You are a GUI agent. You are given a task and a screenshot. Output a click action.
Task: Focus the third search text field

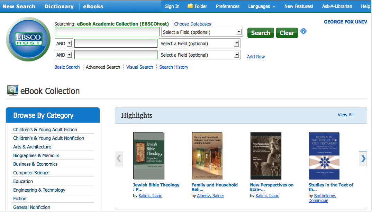point(116,55)
